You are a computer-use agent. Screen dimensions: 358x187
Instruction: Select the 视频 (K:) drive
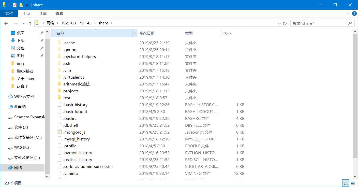click(22, 148)
